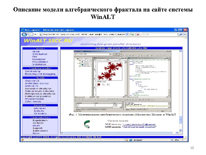Open the Introduction sidebar link

(x=40, y=54)
